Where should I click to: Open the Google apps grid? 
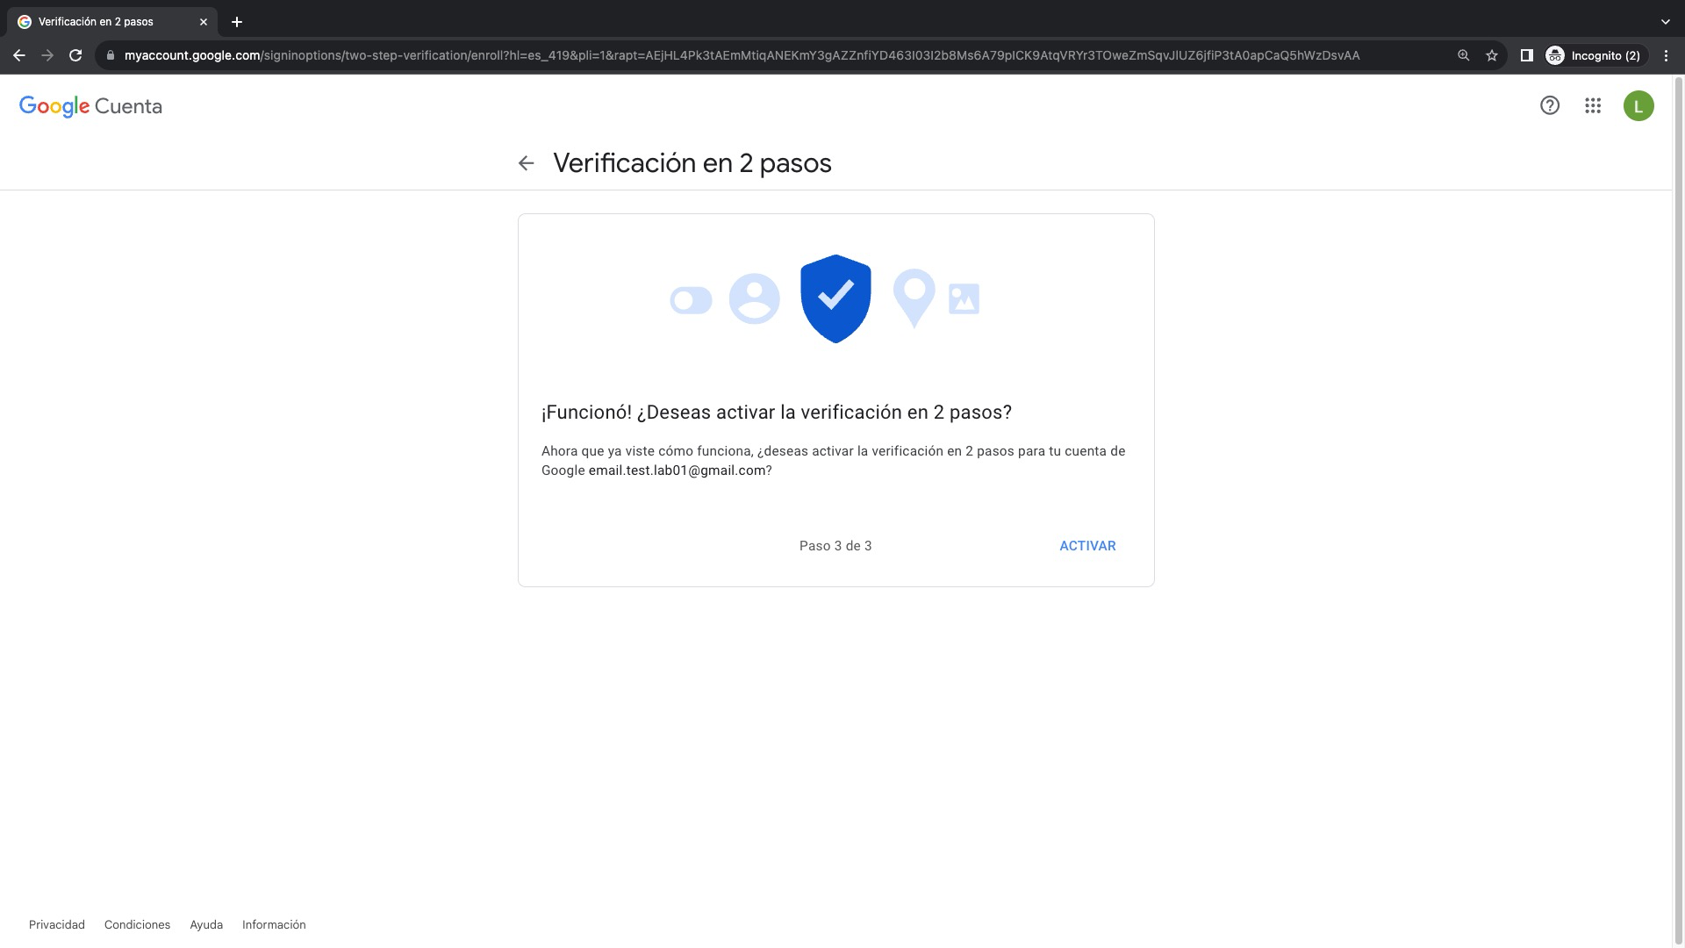pyautogui.click(x=1593, y=106)
